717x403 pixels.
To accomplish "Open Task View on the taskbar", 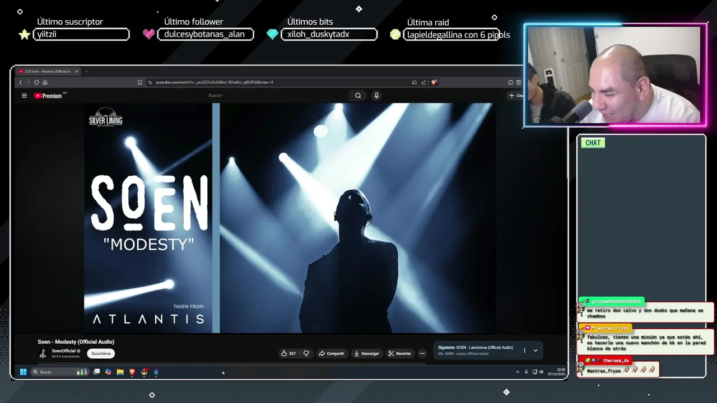I will tap(96, 372).
